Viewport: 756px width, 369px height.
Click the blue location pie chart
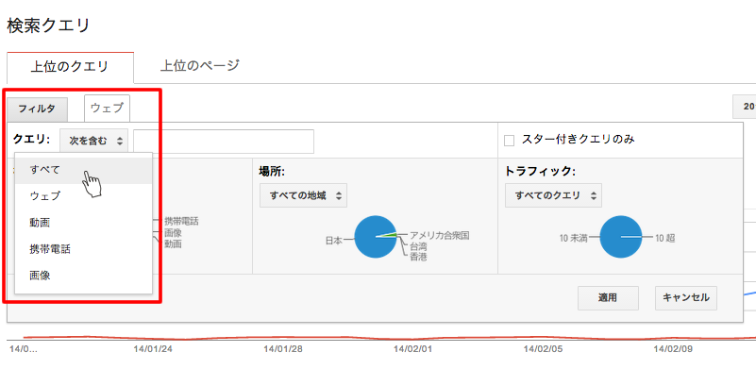pyautogui.click(x=376, y=237)
